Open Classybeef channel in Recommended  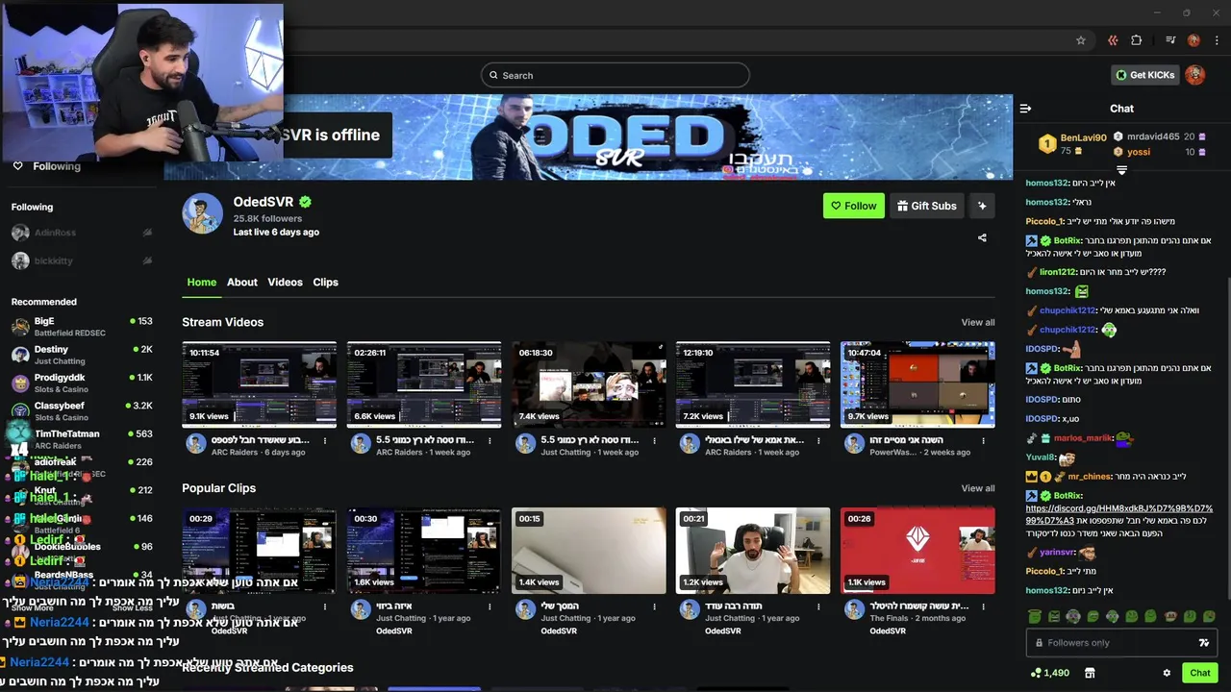[x=82, y=410]
